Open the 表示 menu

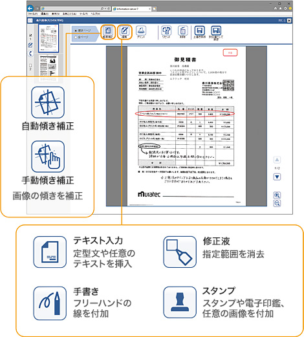[x=56, y=14]
